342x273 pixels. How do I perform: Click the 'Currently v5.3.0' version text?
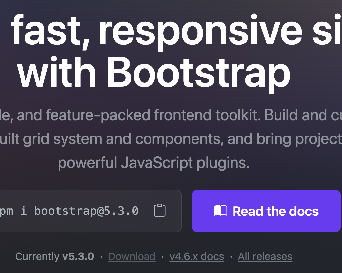coord(55,256)
